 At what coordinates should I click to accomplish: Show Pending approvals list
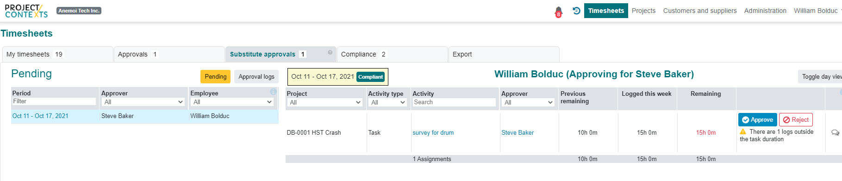(216, 76)
